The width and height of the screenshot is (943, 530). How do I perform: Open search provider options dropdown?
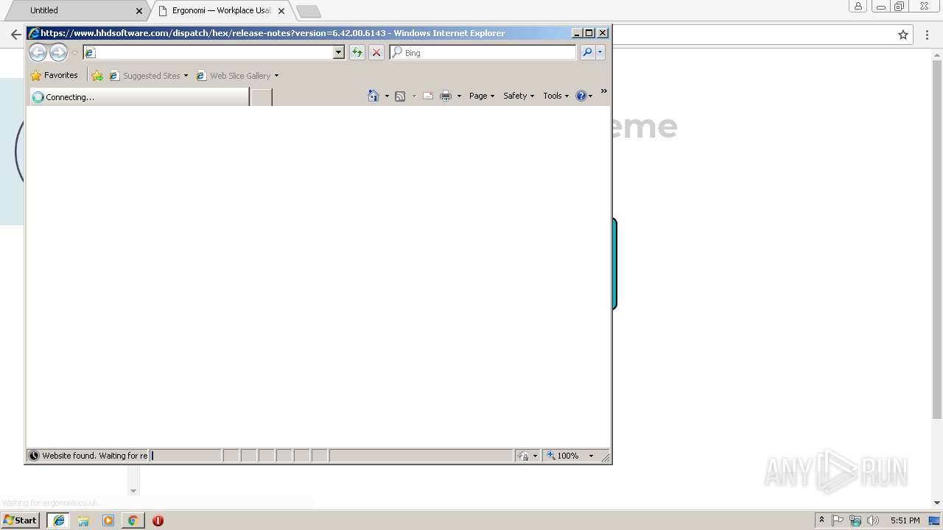point(600,52)
